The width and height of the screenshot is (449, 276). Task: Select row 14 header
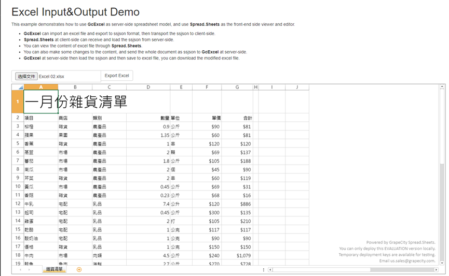point(18,221)
